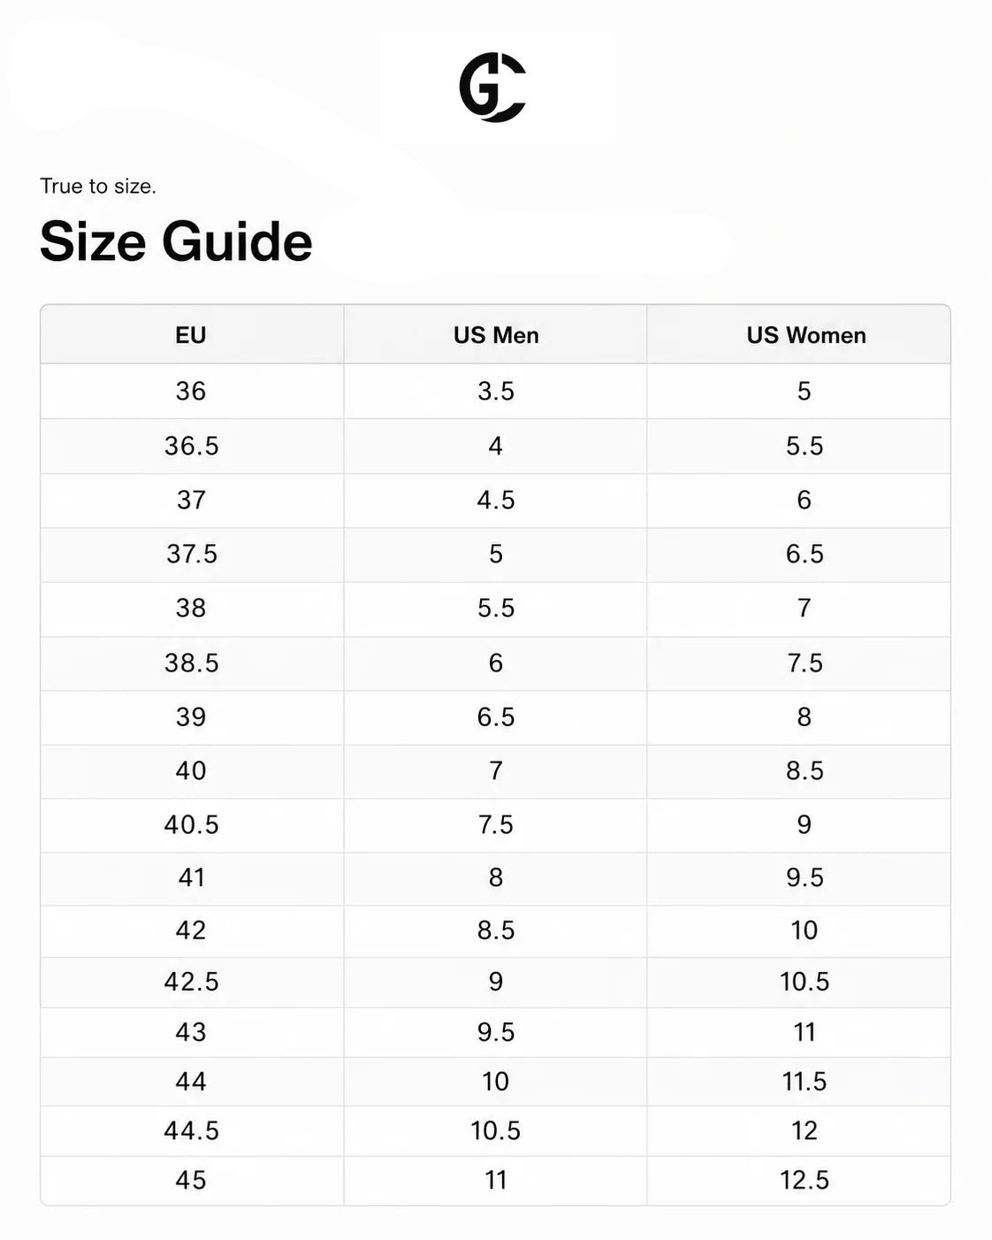Click the GC logo at top
Screen dimensions: 992x1240
(493, 87)
